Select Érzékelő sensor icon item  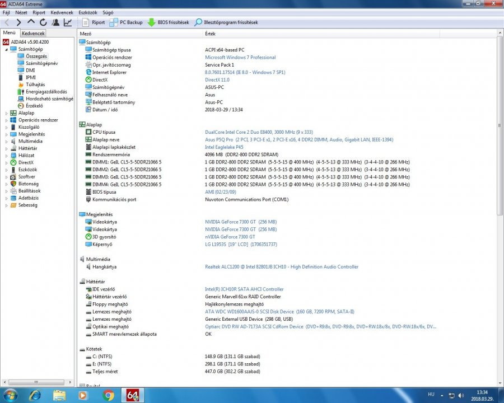tap(21, 106)
